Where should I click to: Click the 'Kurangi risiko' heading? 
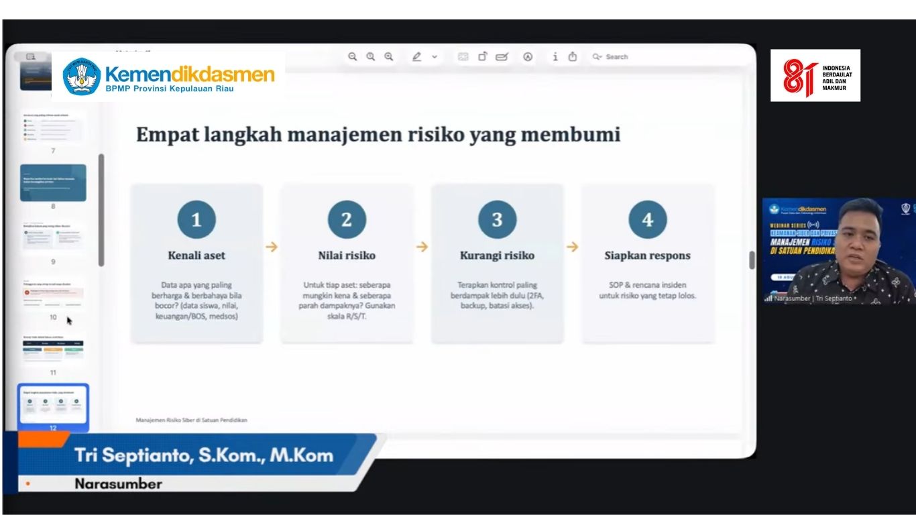click(497, 255)
